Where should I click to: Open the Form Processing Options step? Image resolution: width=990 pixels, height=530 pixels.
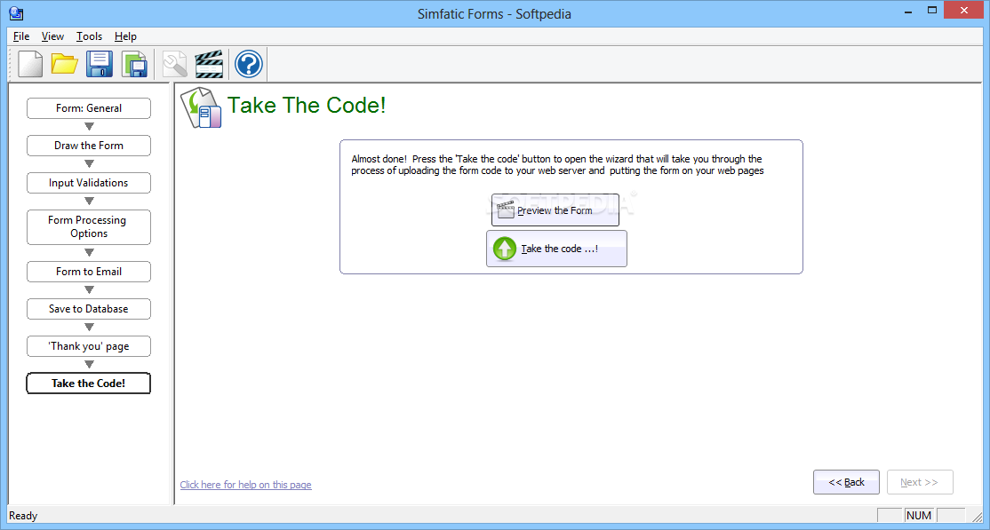pyautogui.click(x=88, y=227)
